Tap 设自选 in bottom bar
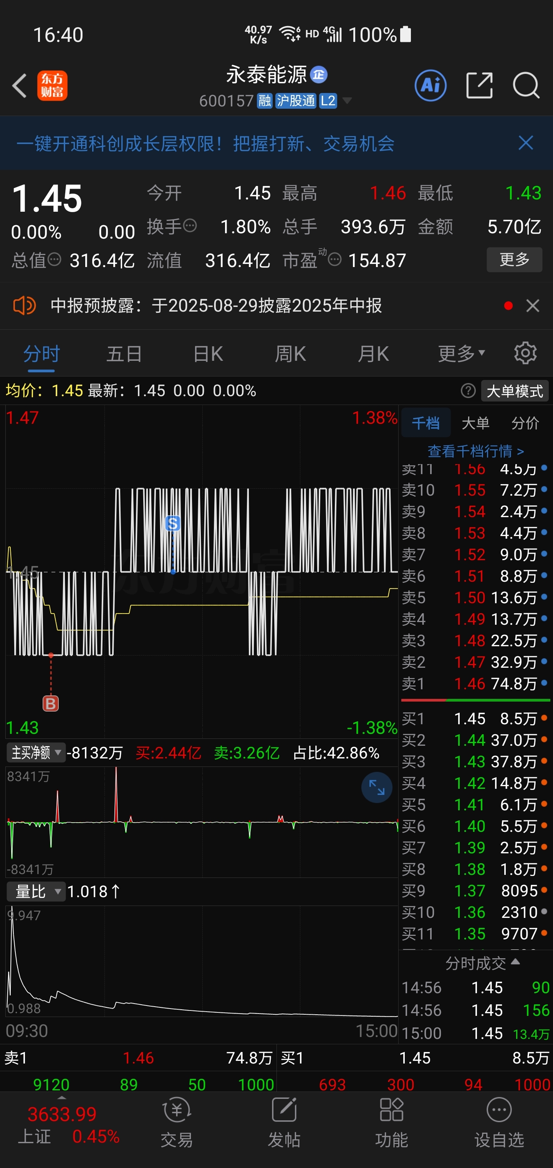Image resolution: width=553 pixels, height=1168 pixels. coord(499,1123)
